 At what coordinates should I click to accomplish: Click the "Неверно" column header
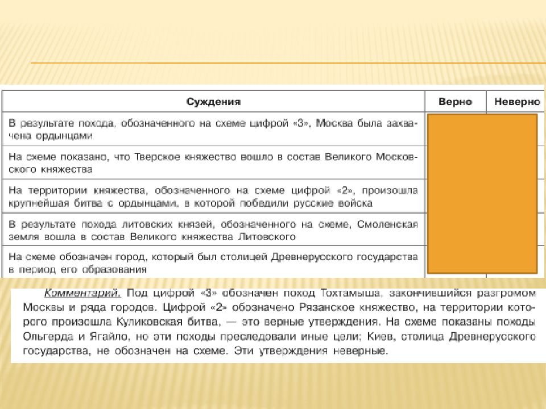point(517,102)
